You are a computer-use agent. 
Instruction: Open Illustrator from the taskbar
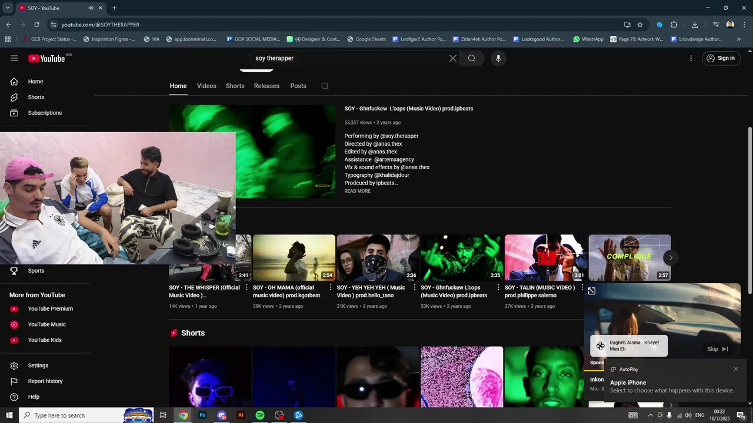(241, 415)
